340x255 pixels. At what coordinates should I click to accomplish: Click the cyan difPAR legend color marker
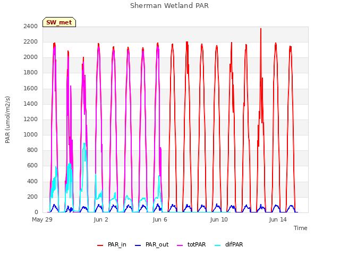pyautogui.click(x=217, y=245)
